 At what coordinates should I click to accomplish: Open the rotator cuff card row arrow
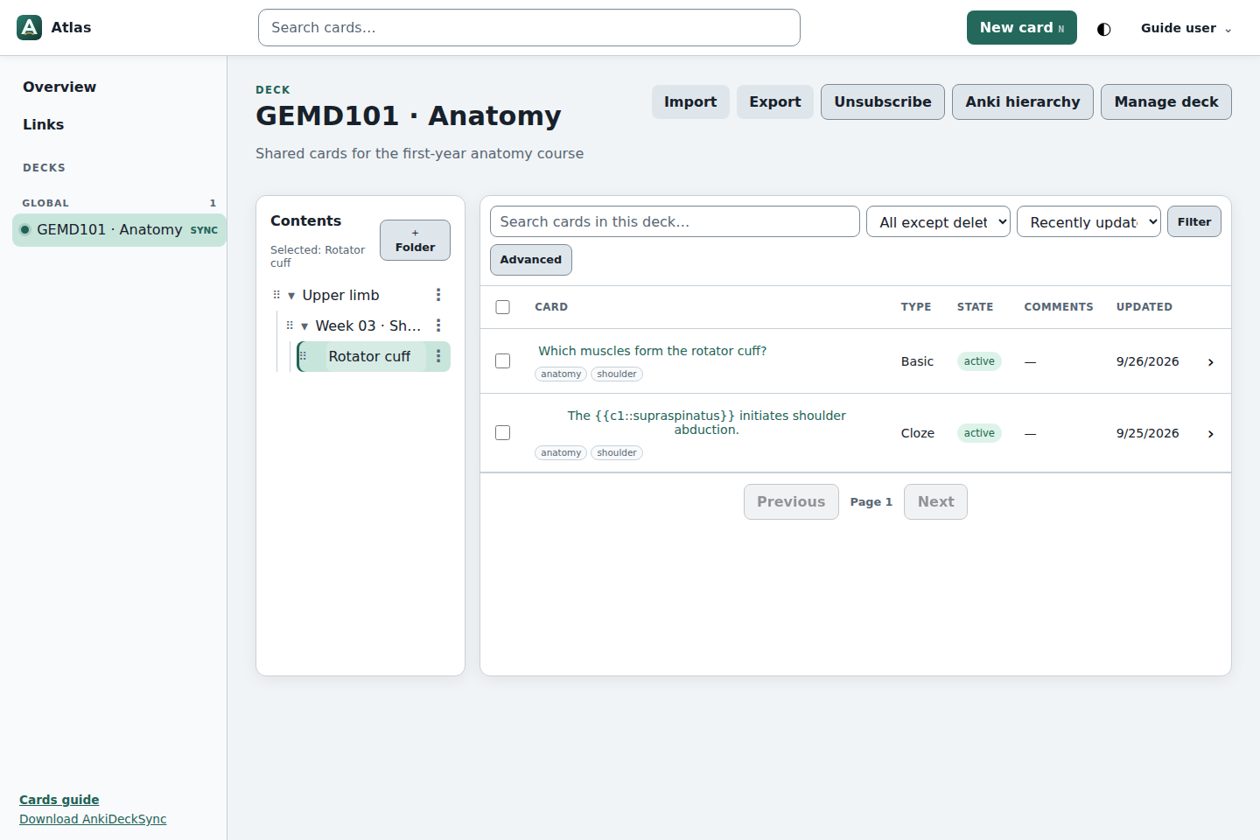coord(1211,362)
